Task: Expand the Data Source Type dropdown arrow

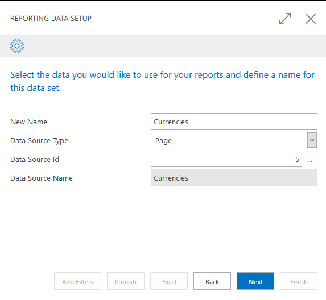Action: point(312,140)
